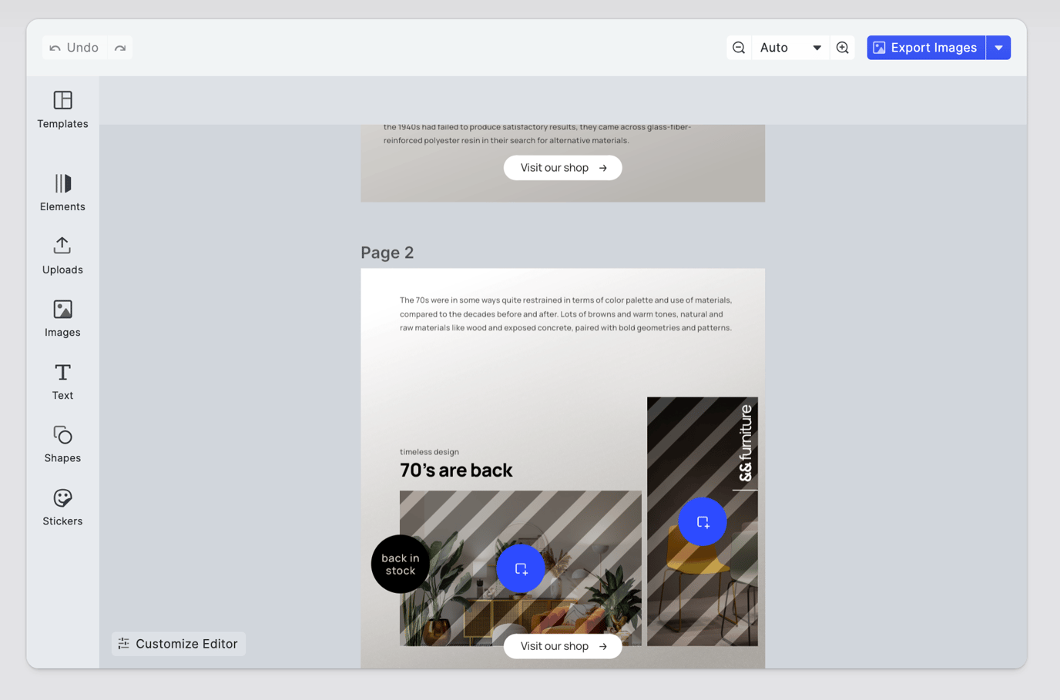Open the Elements panel
The width and height of the screenshot is (1060, 700).
(62, 193)
